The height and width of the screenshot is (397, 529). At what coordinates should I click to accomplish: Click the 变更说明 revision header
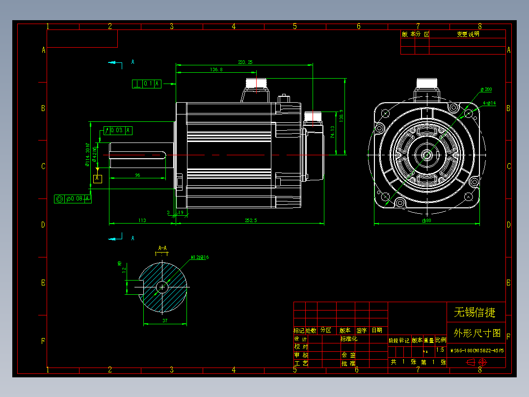click(x=468, y=34)
